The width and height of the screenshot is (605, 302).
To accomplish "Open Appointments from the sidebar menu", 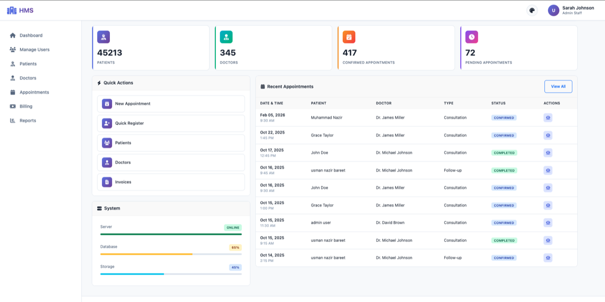I will 35,92.
